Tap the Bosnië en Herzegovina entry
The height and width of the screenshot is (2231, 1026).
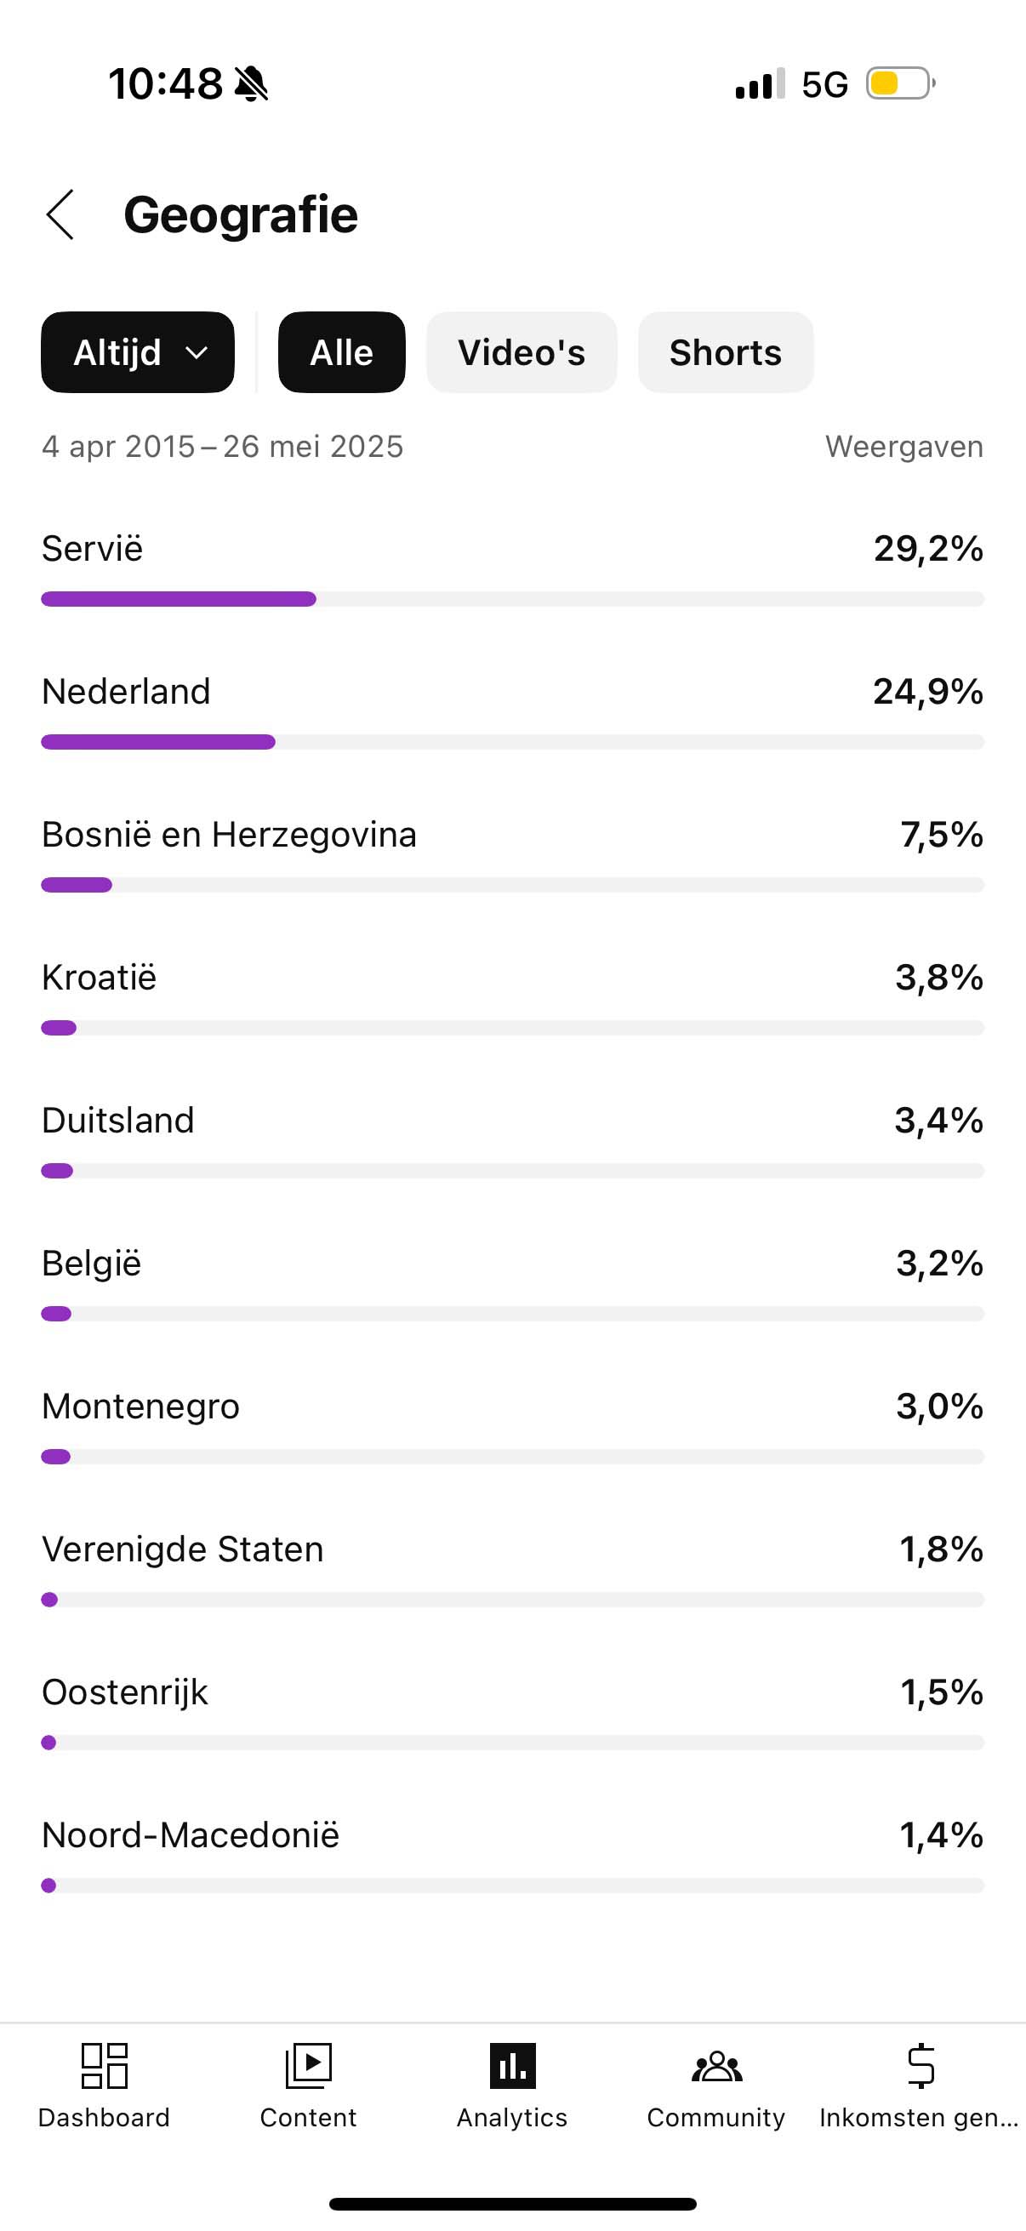pos(230,835)
